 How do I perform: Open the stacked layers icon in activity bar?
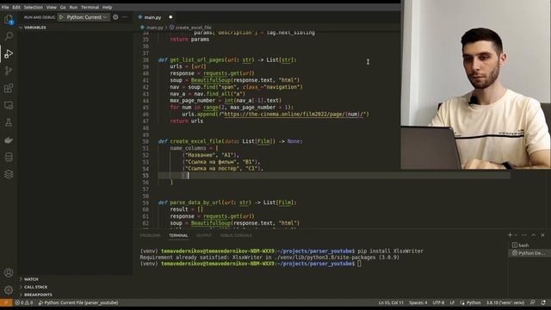pyautogui.click(x=9, y=174)
